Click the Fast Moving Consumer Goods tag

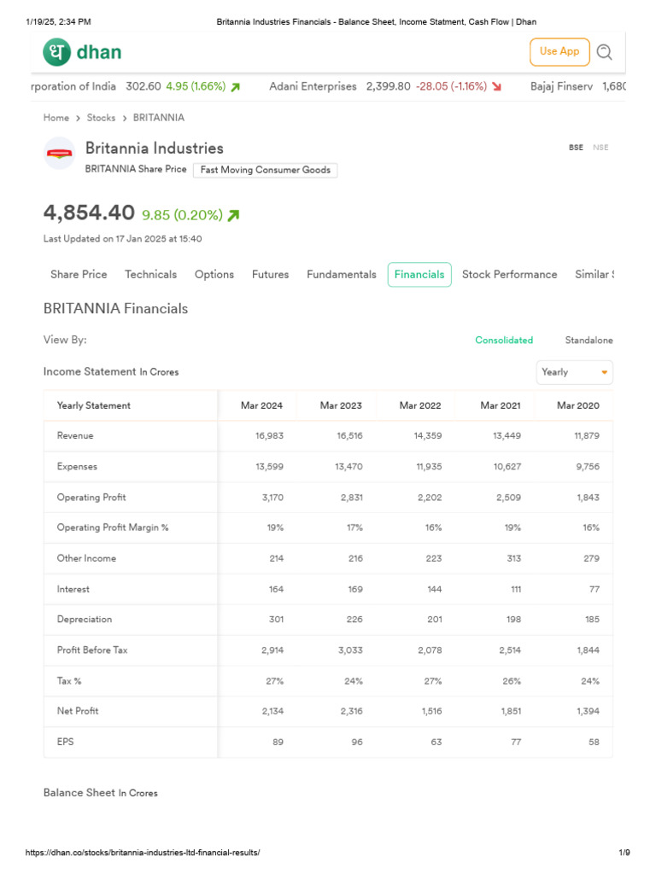click(265, 170)
